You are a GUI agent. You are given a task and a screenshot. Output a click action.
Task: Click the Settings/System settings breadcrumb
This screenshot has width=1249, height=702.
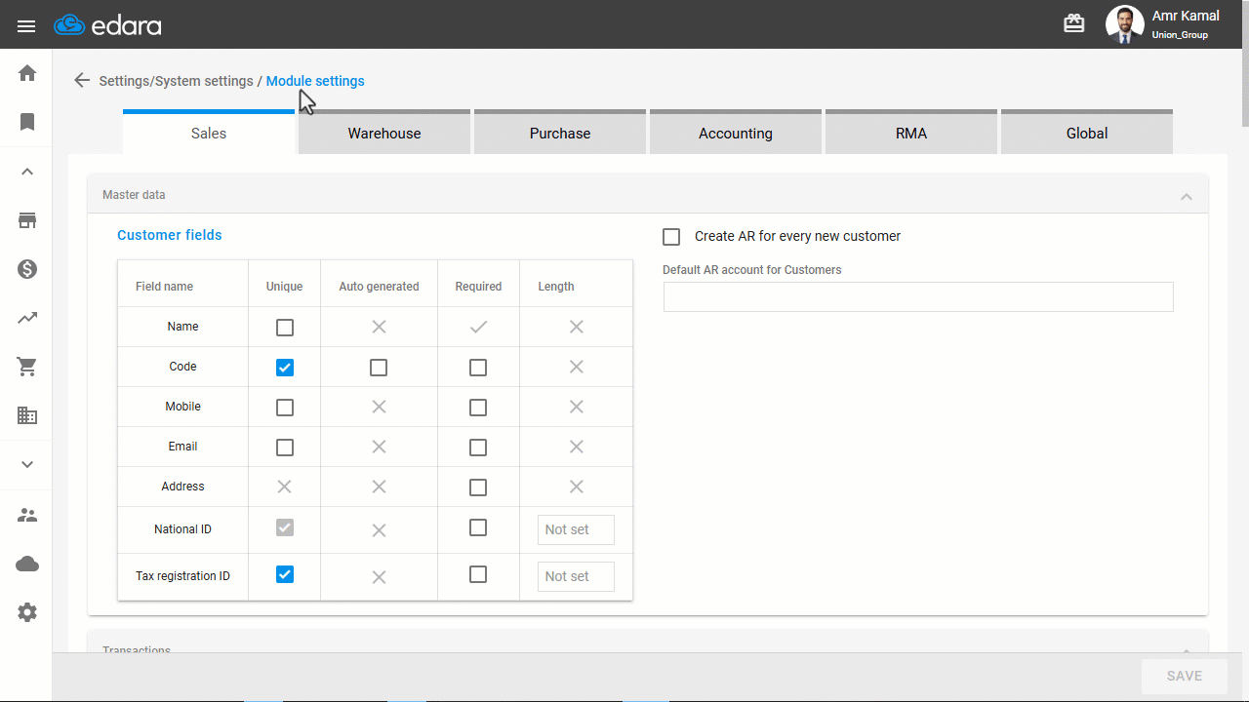point(176,81)
